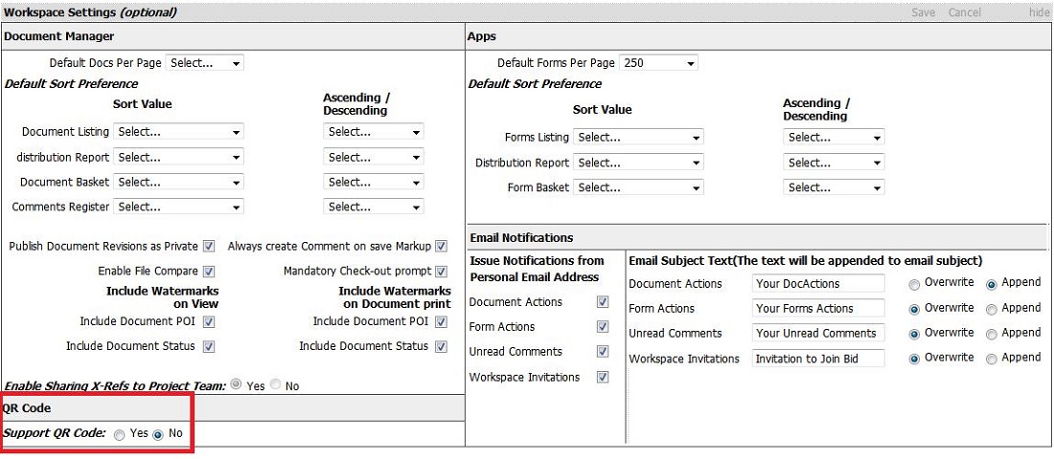Open Form Basket sort value dropdown
The image size is (1054, 459).
(x=638, y=187)
